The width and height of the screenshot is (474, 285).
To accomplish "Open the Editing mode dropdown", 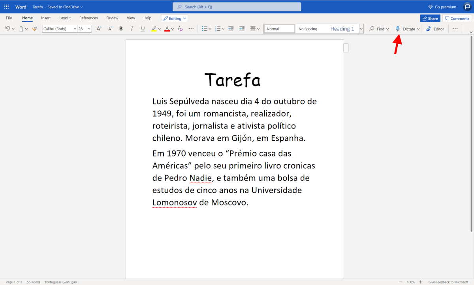I will tap(175, 18).
